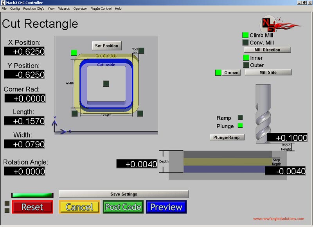Click the 'Tool Dia.' label in diagram
Image resolution: width=313 pixels, height=227 pixels.
(x=135, y=51)
